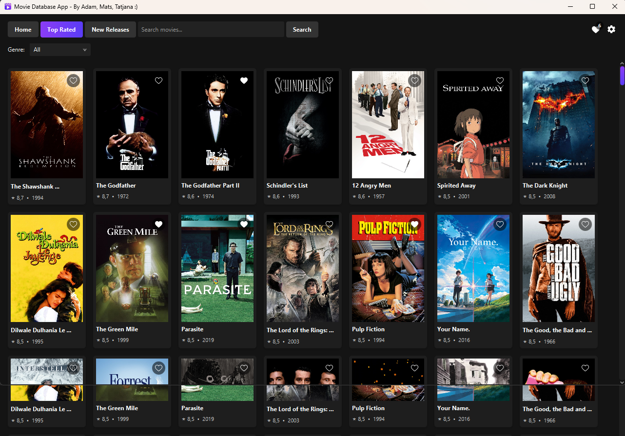Toggle off the favorite heart on The Green Mile
The height and width of the screenshot is (436, 625).
tap(158, 224)
